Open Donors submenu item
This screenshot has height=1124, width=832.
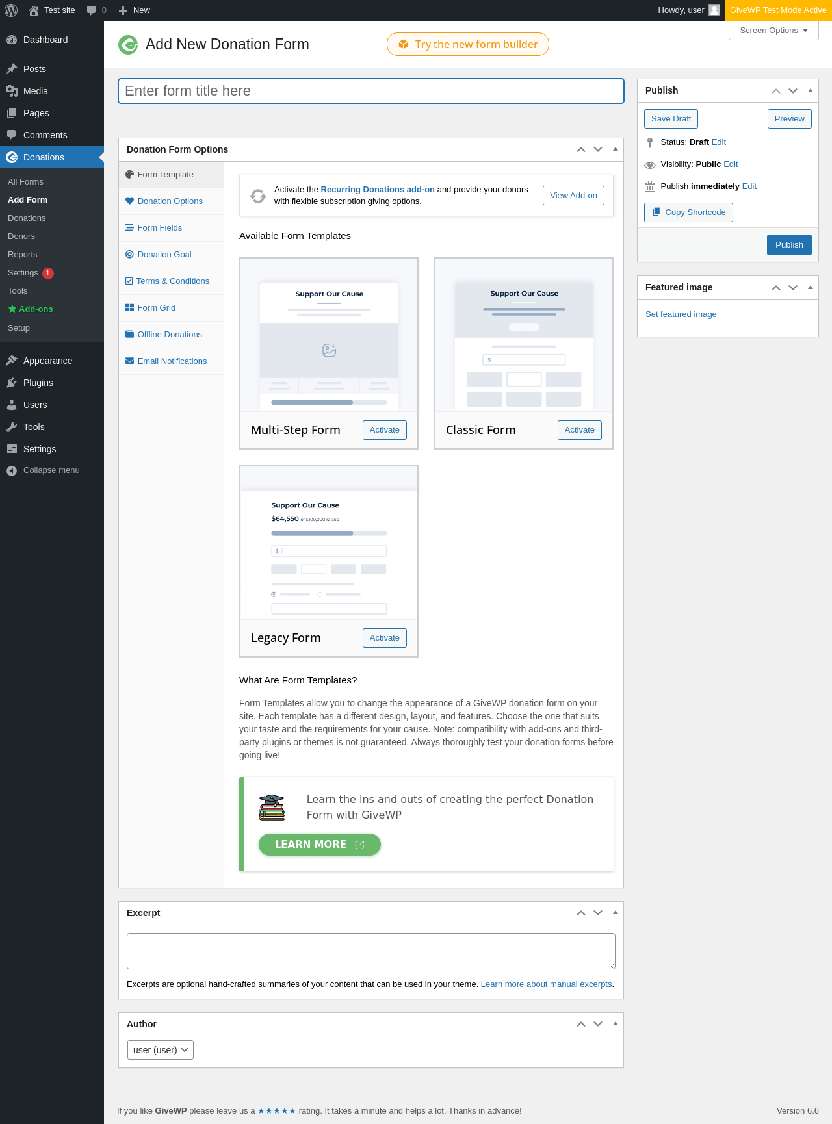21,236
